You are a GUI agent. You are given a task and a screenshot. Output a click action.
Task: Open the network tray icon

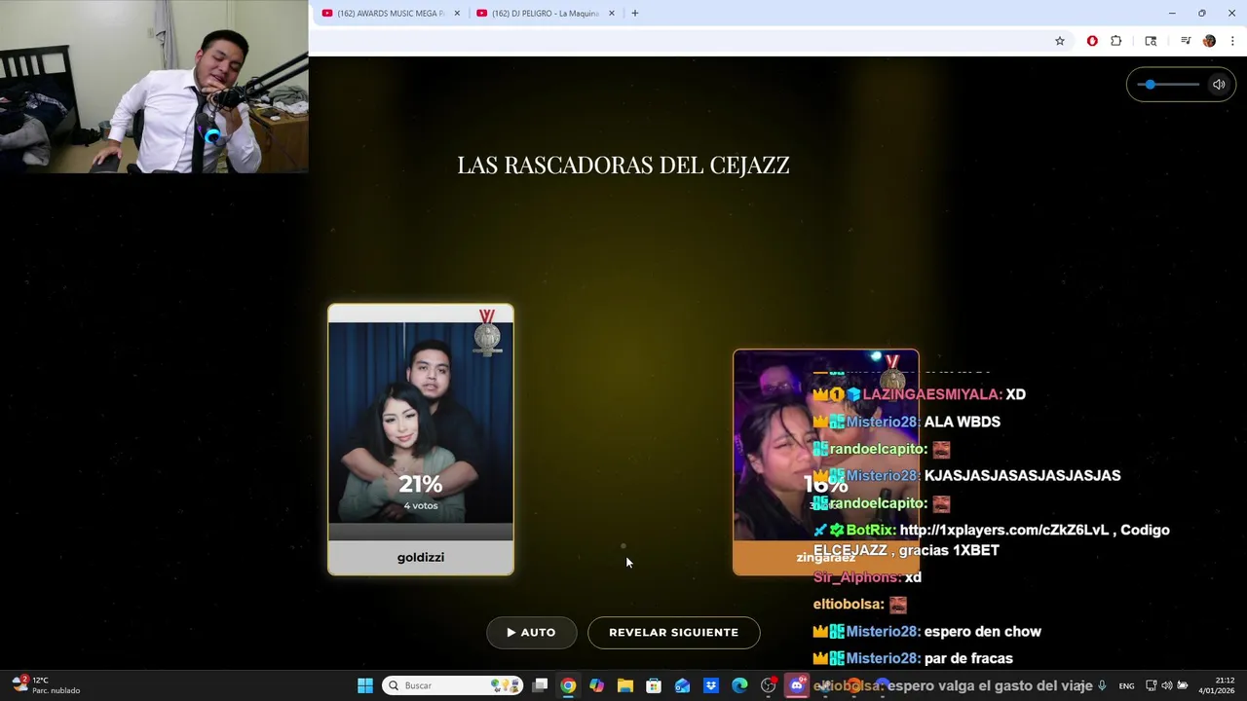tap(1151, 685)
